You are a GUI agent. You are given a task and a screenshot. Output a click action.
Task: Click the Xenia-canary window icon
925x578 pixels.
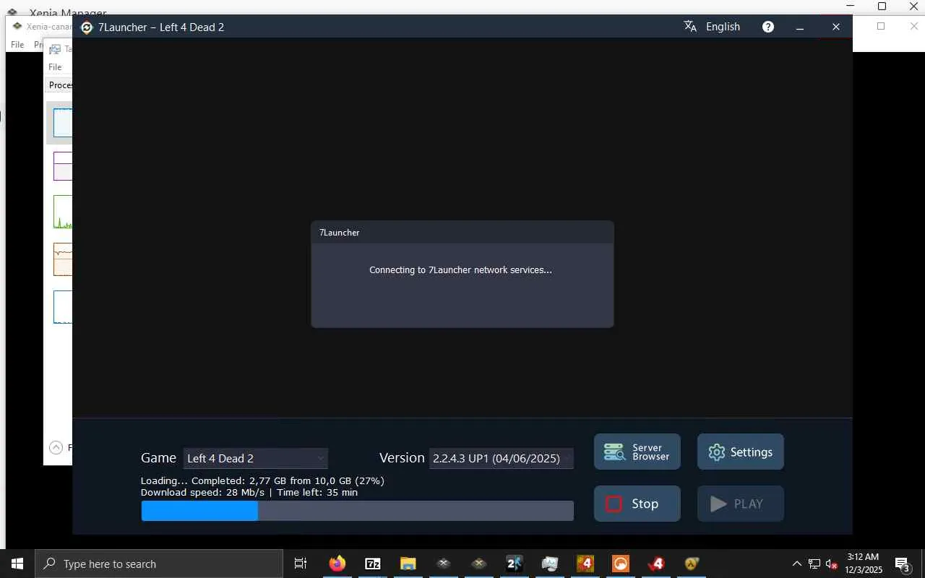[x=17, y=27]
